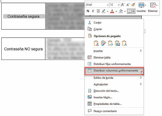Click the borders button in mini toolbar

pos(129,11)
